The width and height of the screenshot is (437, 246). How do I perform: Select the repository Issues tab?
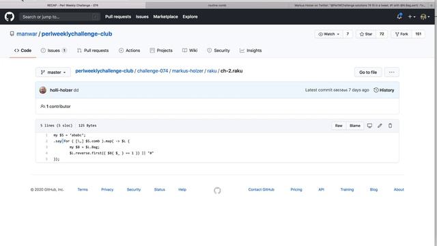pos(53,51)
